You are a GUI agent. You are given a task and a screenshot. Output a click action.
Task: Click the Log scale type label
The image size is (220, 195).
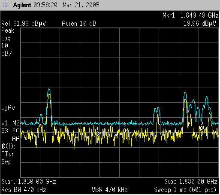click(x=6, y=38)
